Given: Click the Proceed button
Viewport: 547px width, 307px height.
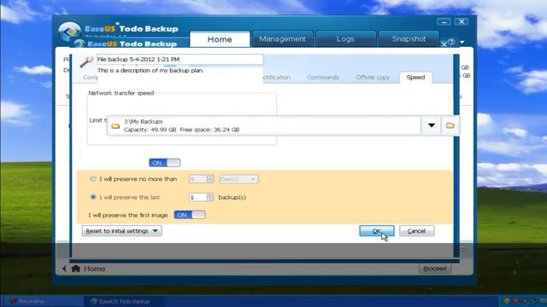Looking at the screenshot, I should point(435,269).
